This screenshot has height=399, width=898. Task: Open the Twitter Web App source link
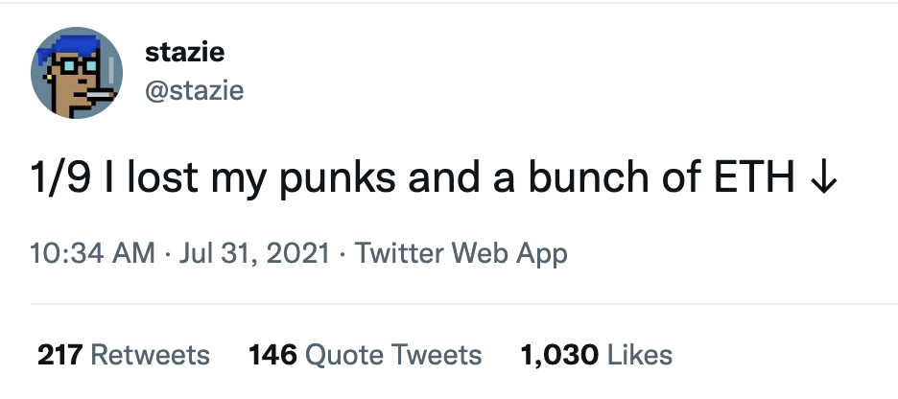tap(461, 253)
